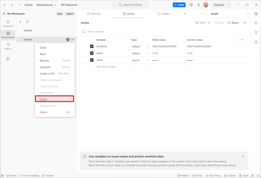Go back with the left arrow
Image resolution: width=261 pixels, height=178 pixels.
tap(12, 5)
